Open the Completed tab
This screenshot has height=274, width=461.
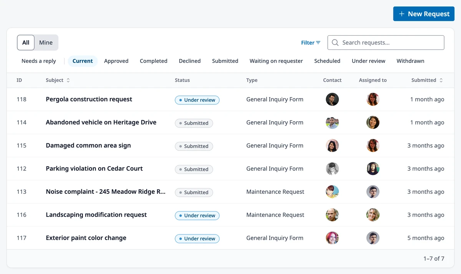click(154, 61)
